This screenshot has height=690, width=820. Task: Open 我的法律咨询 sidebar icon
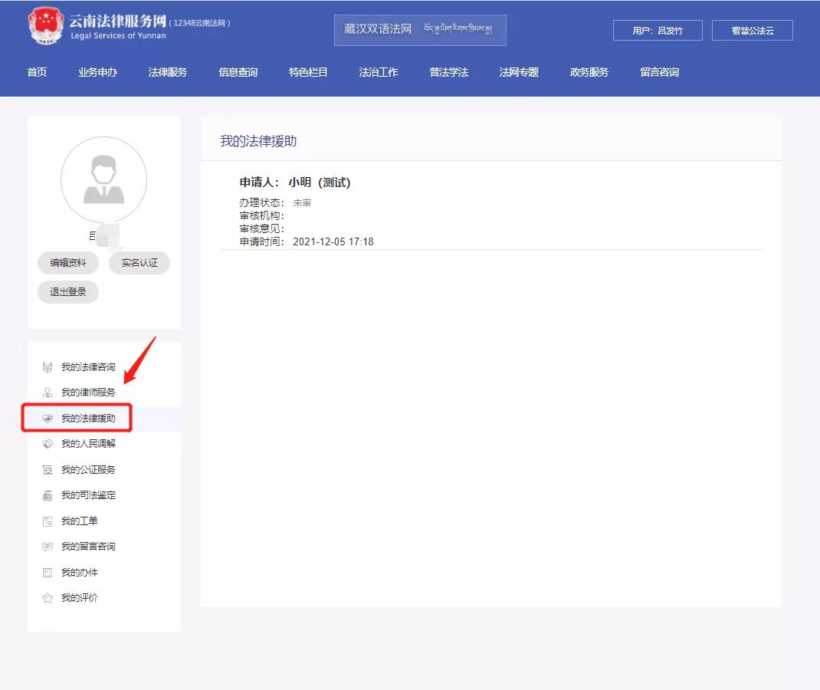[48, 366]
